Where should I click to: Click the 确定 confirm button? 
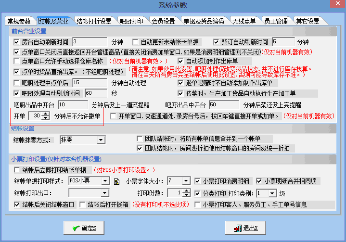coord(84,228)
